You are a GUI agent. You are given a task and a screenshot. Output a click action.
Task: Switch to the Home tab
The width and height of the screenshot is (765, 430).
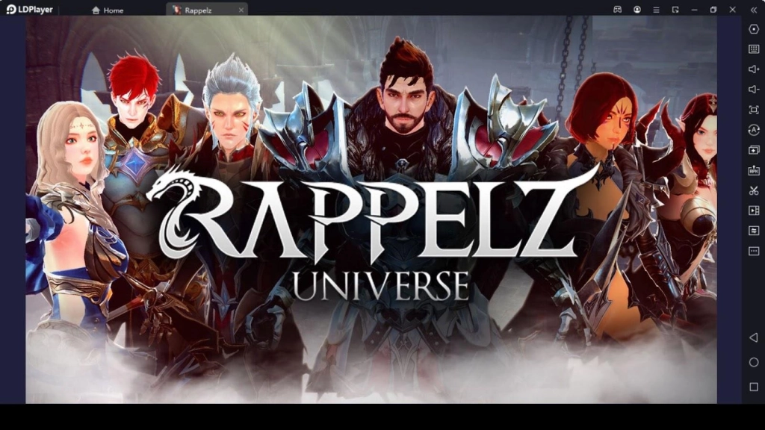point(108,10)
